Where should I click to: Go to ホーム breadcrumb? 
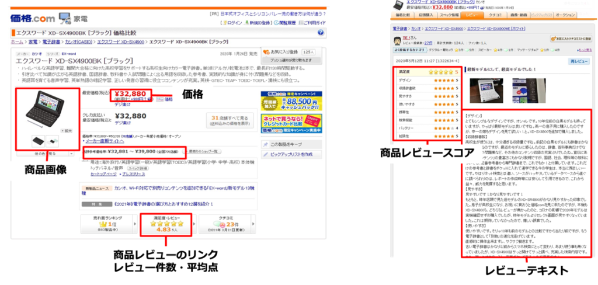pyautogui.click(x=17, y=41)
